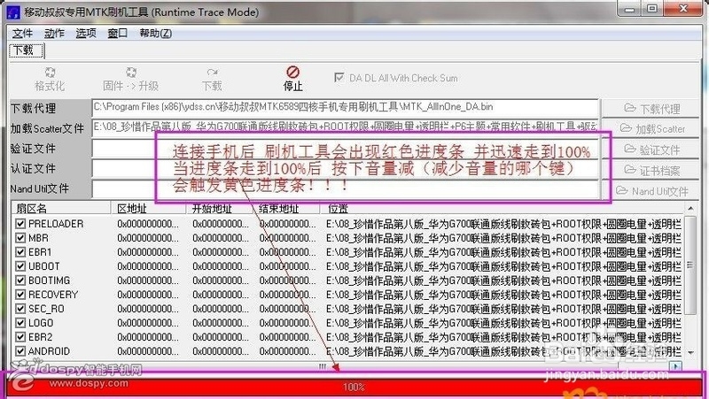This screenshot has width=709, height=399.
Task: Toggle DA DL All With Check Sum checkbox
Action: pos(339,78)
